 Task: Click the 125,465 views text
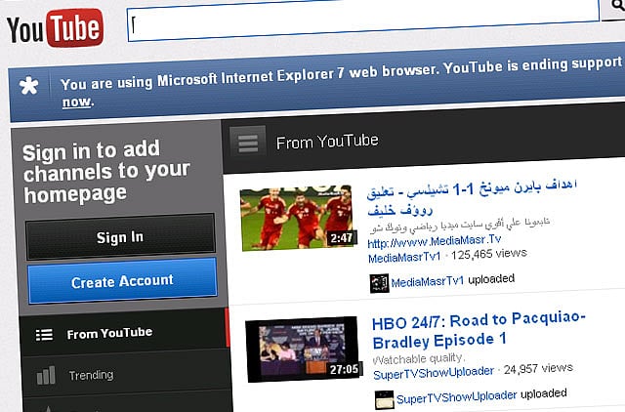click(489, 254)
